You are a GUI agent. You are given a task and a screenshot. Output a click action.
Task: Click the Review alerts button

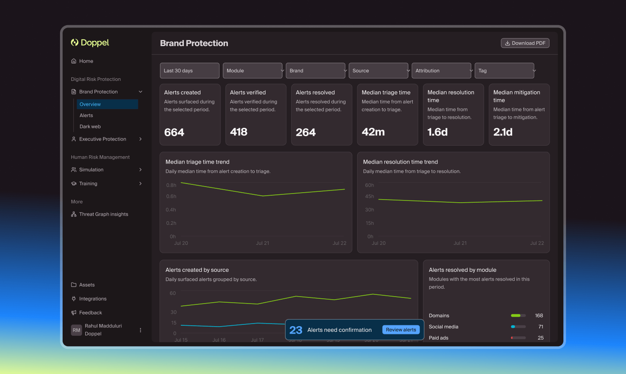tap(401, 330)
